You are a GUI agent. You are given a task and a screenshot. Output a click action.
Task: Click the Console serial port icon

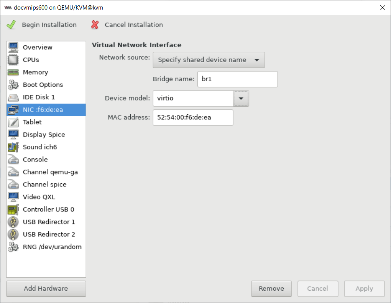[13, 160]
